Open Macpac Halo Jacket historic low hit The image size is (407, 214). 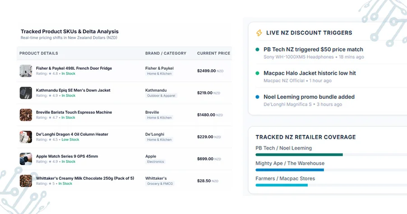(310, 73)
